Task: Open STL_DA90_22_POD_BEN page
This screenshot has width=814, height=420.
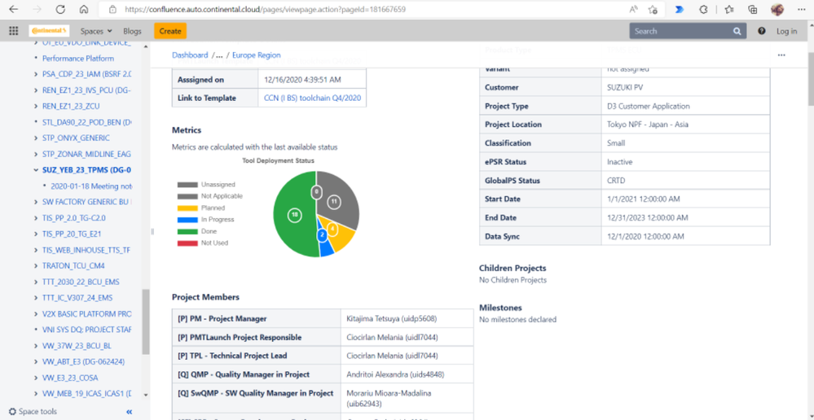Action: click(86, 122)
